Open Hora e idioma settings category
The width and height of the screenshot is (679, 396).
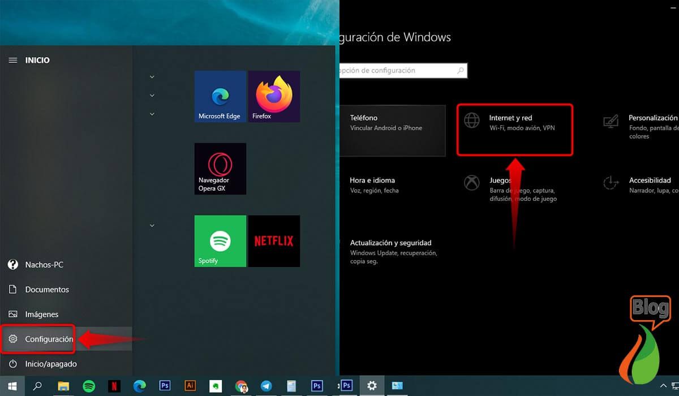click(x=373, y=185)
